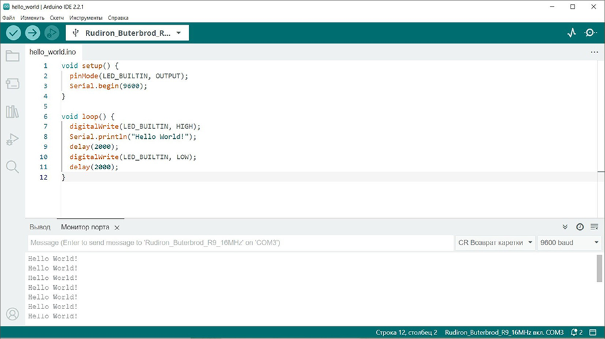
Task: Close the Монитор порта tab
Action: pyautogui.click(x=117, y=228)
